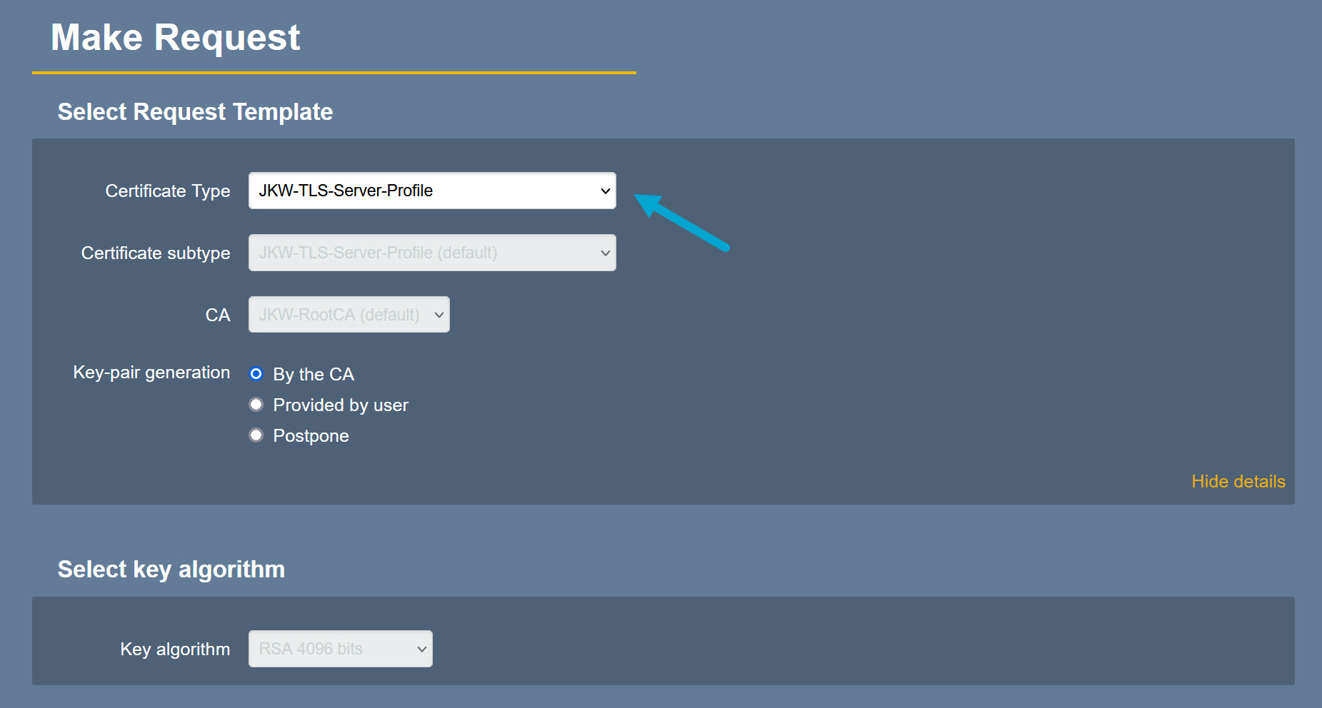Open the Key algorithm dropdown
1322x708 pixels.
point(340,649)
